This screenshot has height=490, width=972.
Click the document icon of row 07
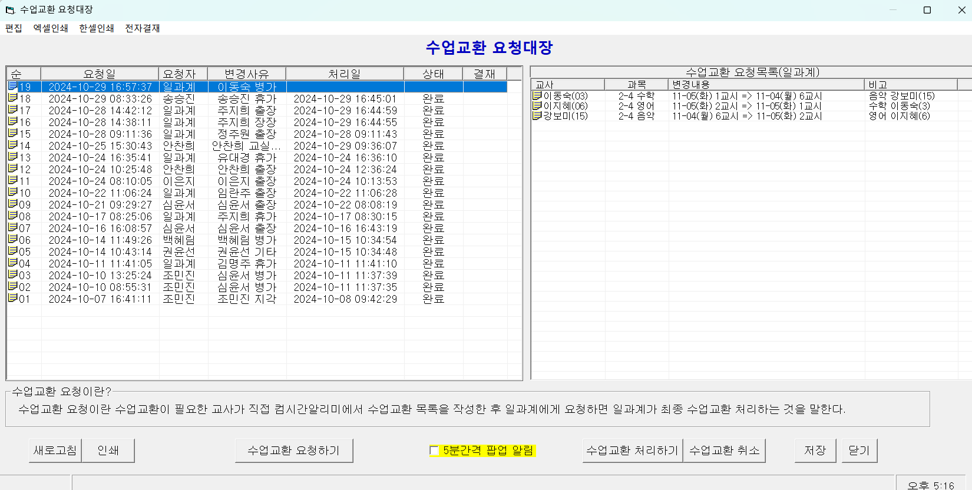point(13,227)
